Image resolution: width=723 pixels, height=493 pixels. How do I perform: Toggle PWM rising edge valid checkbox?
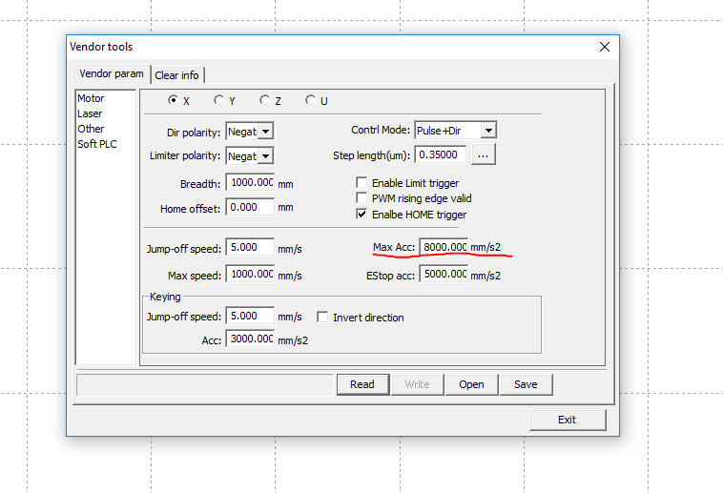click(x=361, y=198)
